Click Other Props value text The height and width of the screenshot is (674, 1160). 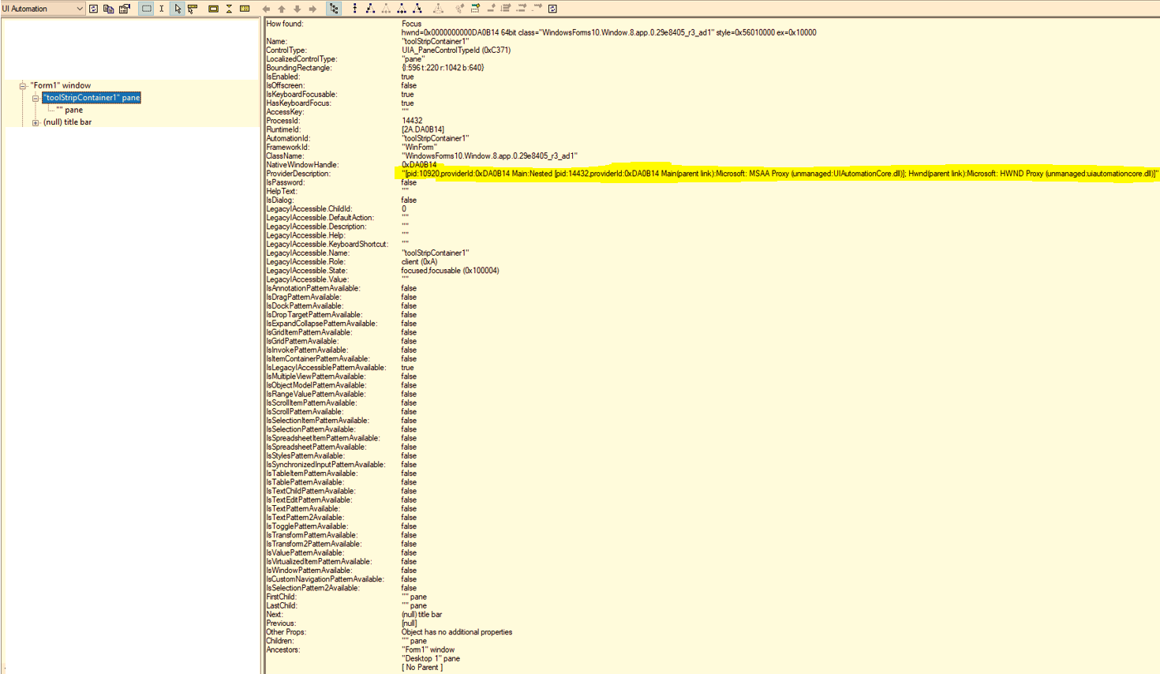pyautogui.click(x=457, y=632)
